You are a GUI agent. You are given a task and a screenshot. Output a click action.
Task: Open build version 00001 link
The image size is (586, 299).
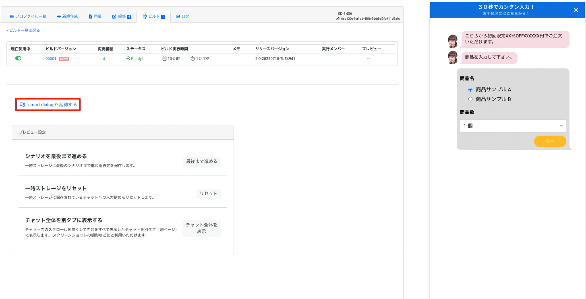(51, 58)
